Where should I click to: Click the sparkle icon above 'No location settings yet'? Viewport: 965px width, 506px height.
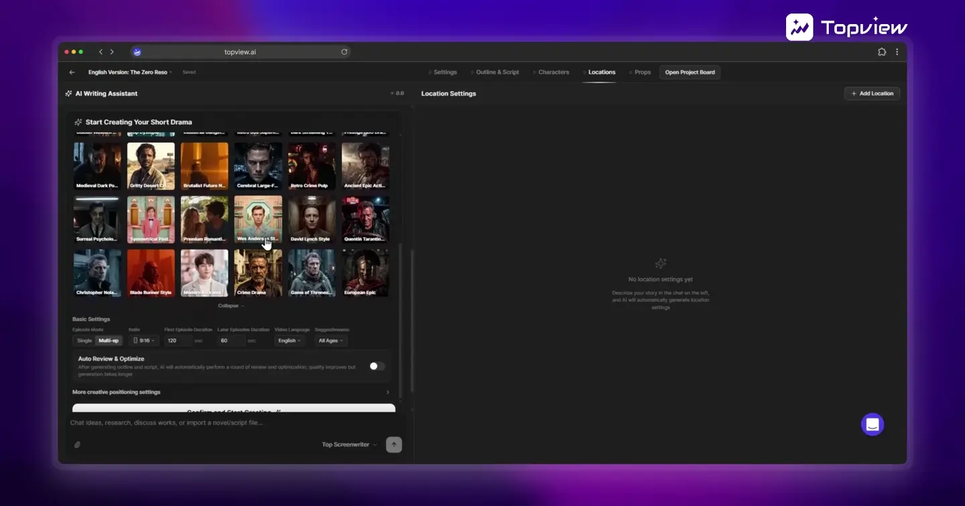[661, 264]
